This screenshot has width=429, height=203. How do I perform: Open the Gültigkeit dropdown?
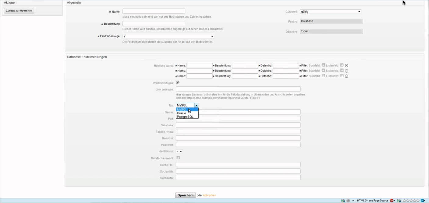tap(330, 12)
